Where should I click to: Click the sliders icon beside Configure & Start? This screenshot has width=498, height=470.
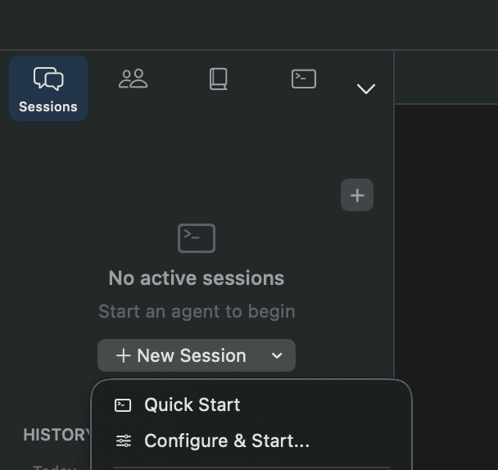click(124, 441)
